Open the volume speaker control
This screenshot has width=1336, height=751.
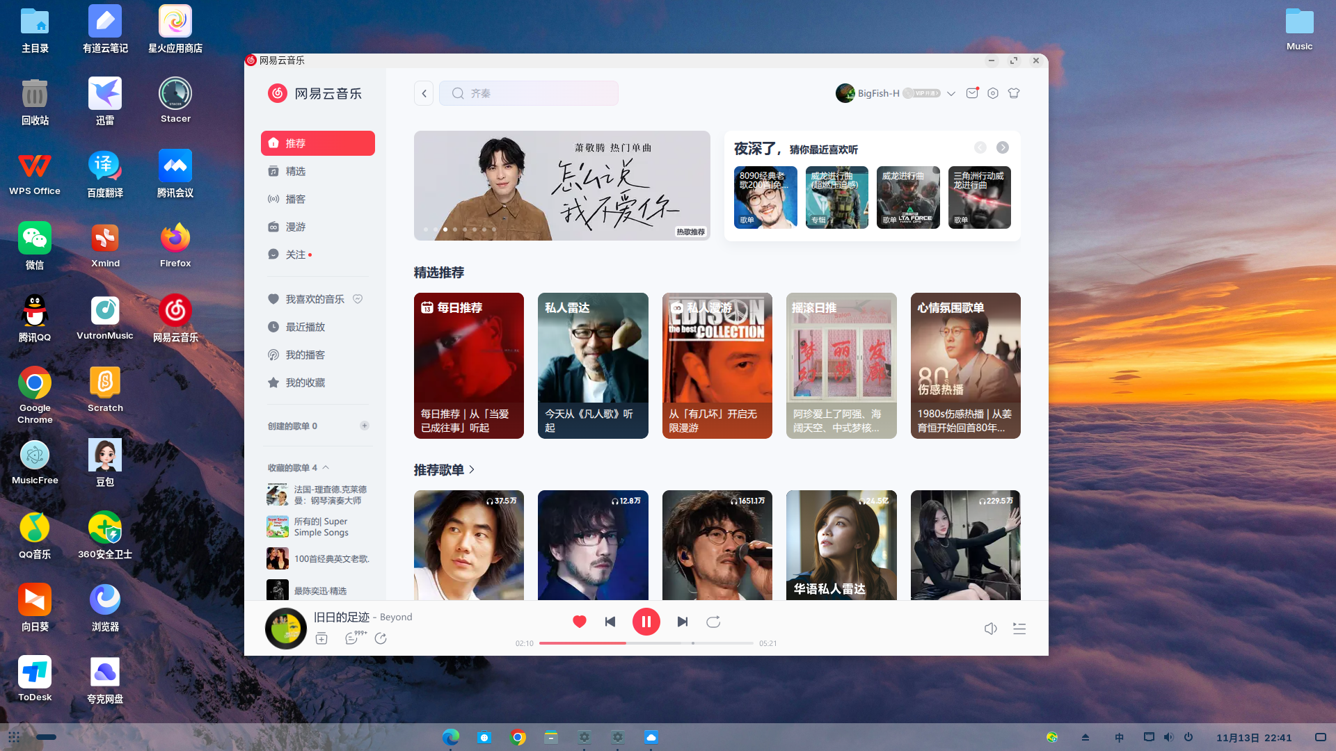tap(991, 629)
